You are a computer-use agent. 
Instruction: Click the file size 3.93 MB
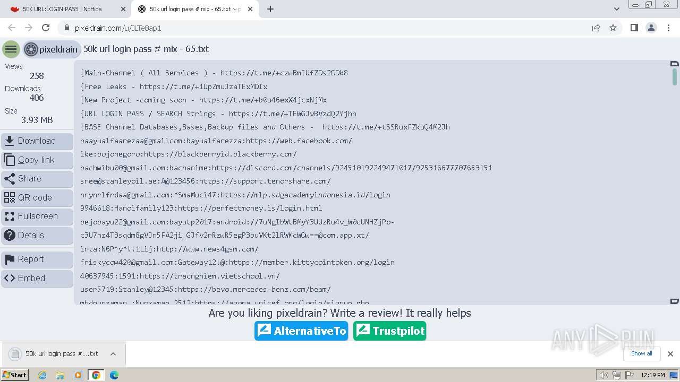pyautogui.click(x=37, y=120)
